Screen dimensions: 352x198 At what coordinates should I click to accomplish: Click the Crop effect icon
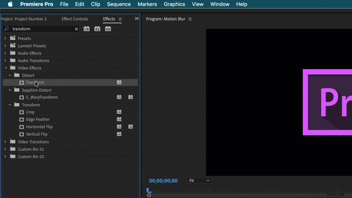pyautogui.click(x=22, y=112)
